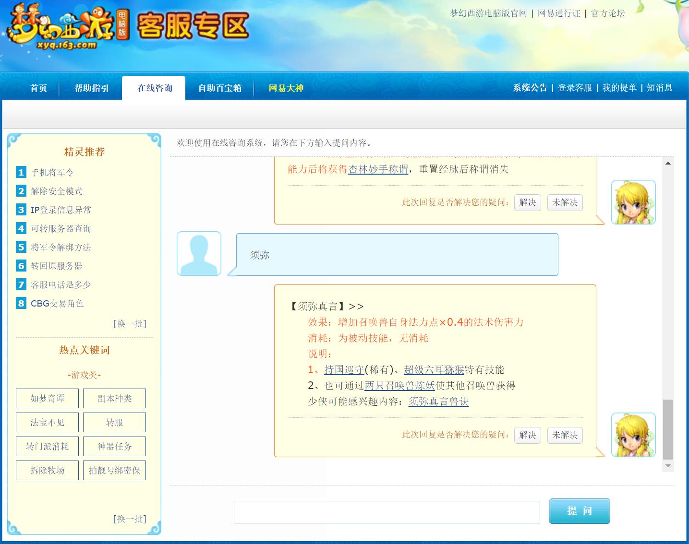
Task: Click the question input field
Action: point(386,512)
